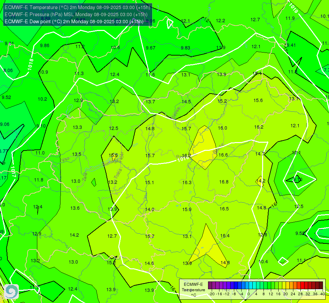Click the 9.83 temperature value
Screen dimensions: 329x303
pyautogui.click(x=186, y=48)
